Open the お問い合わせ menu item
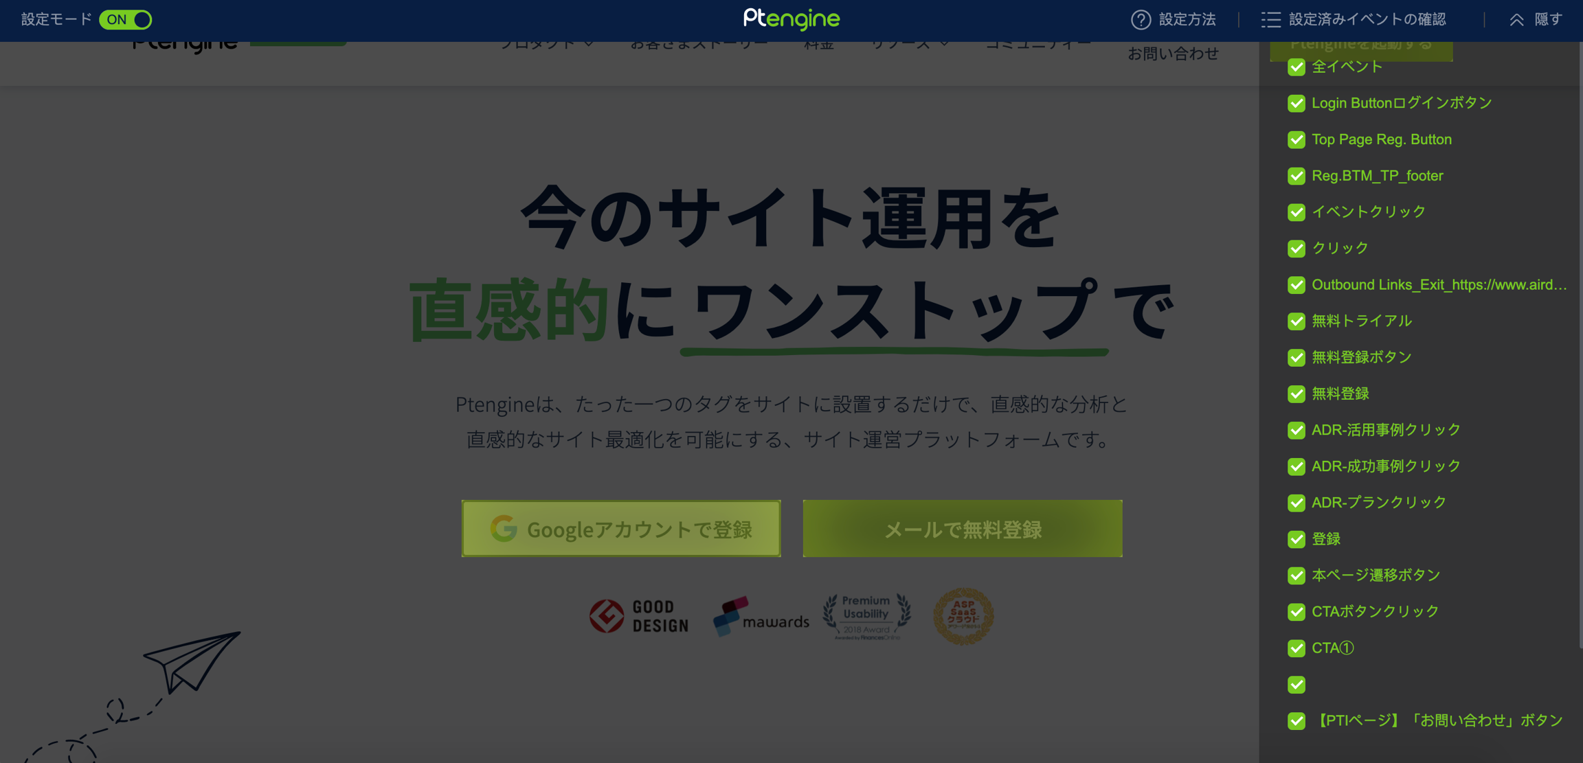 coord(1173,54)
